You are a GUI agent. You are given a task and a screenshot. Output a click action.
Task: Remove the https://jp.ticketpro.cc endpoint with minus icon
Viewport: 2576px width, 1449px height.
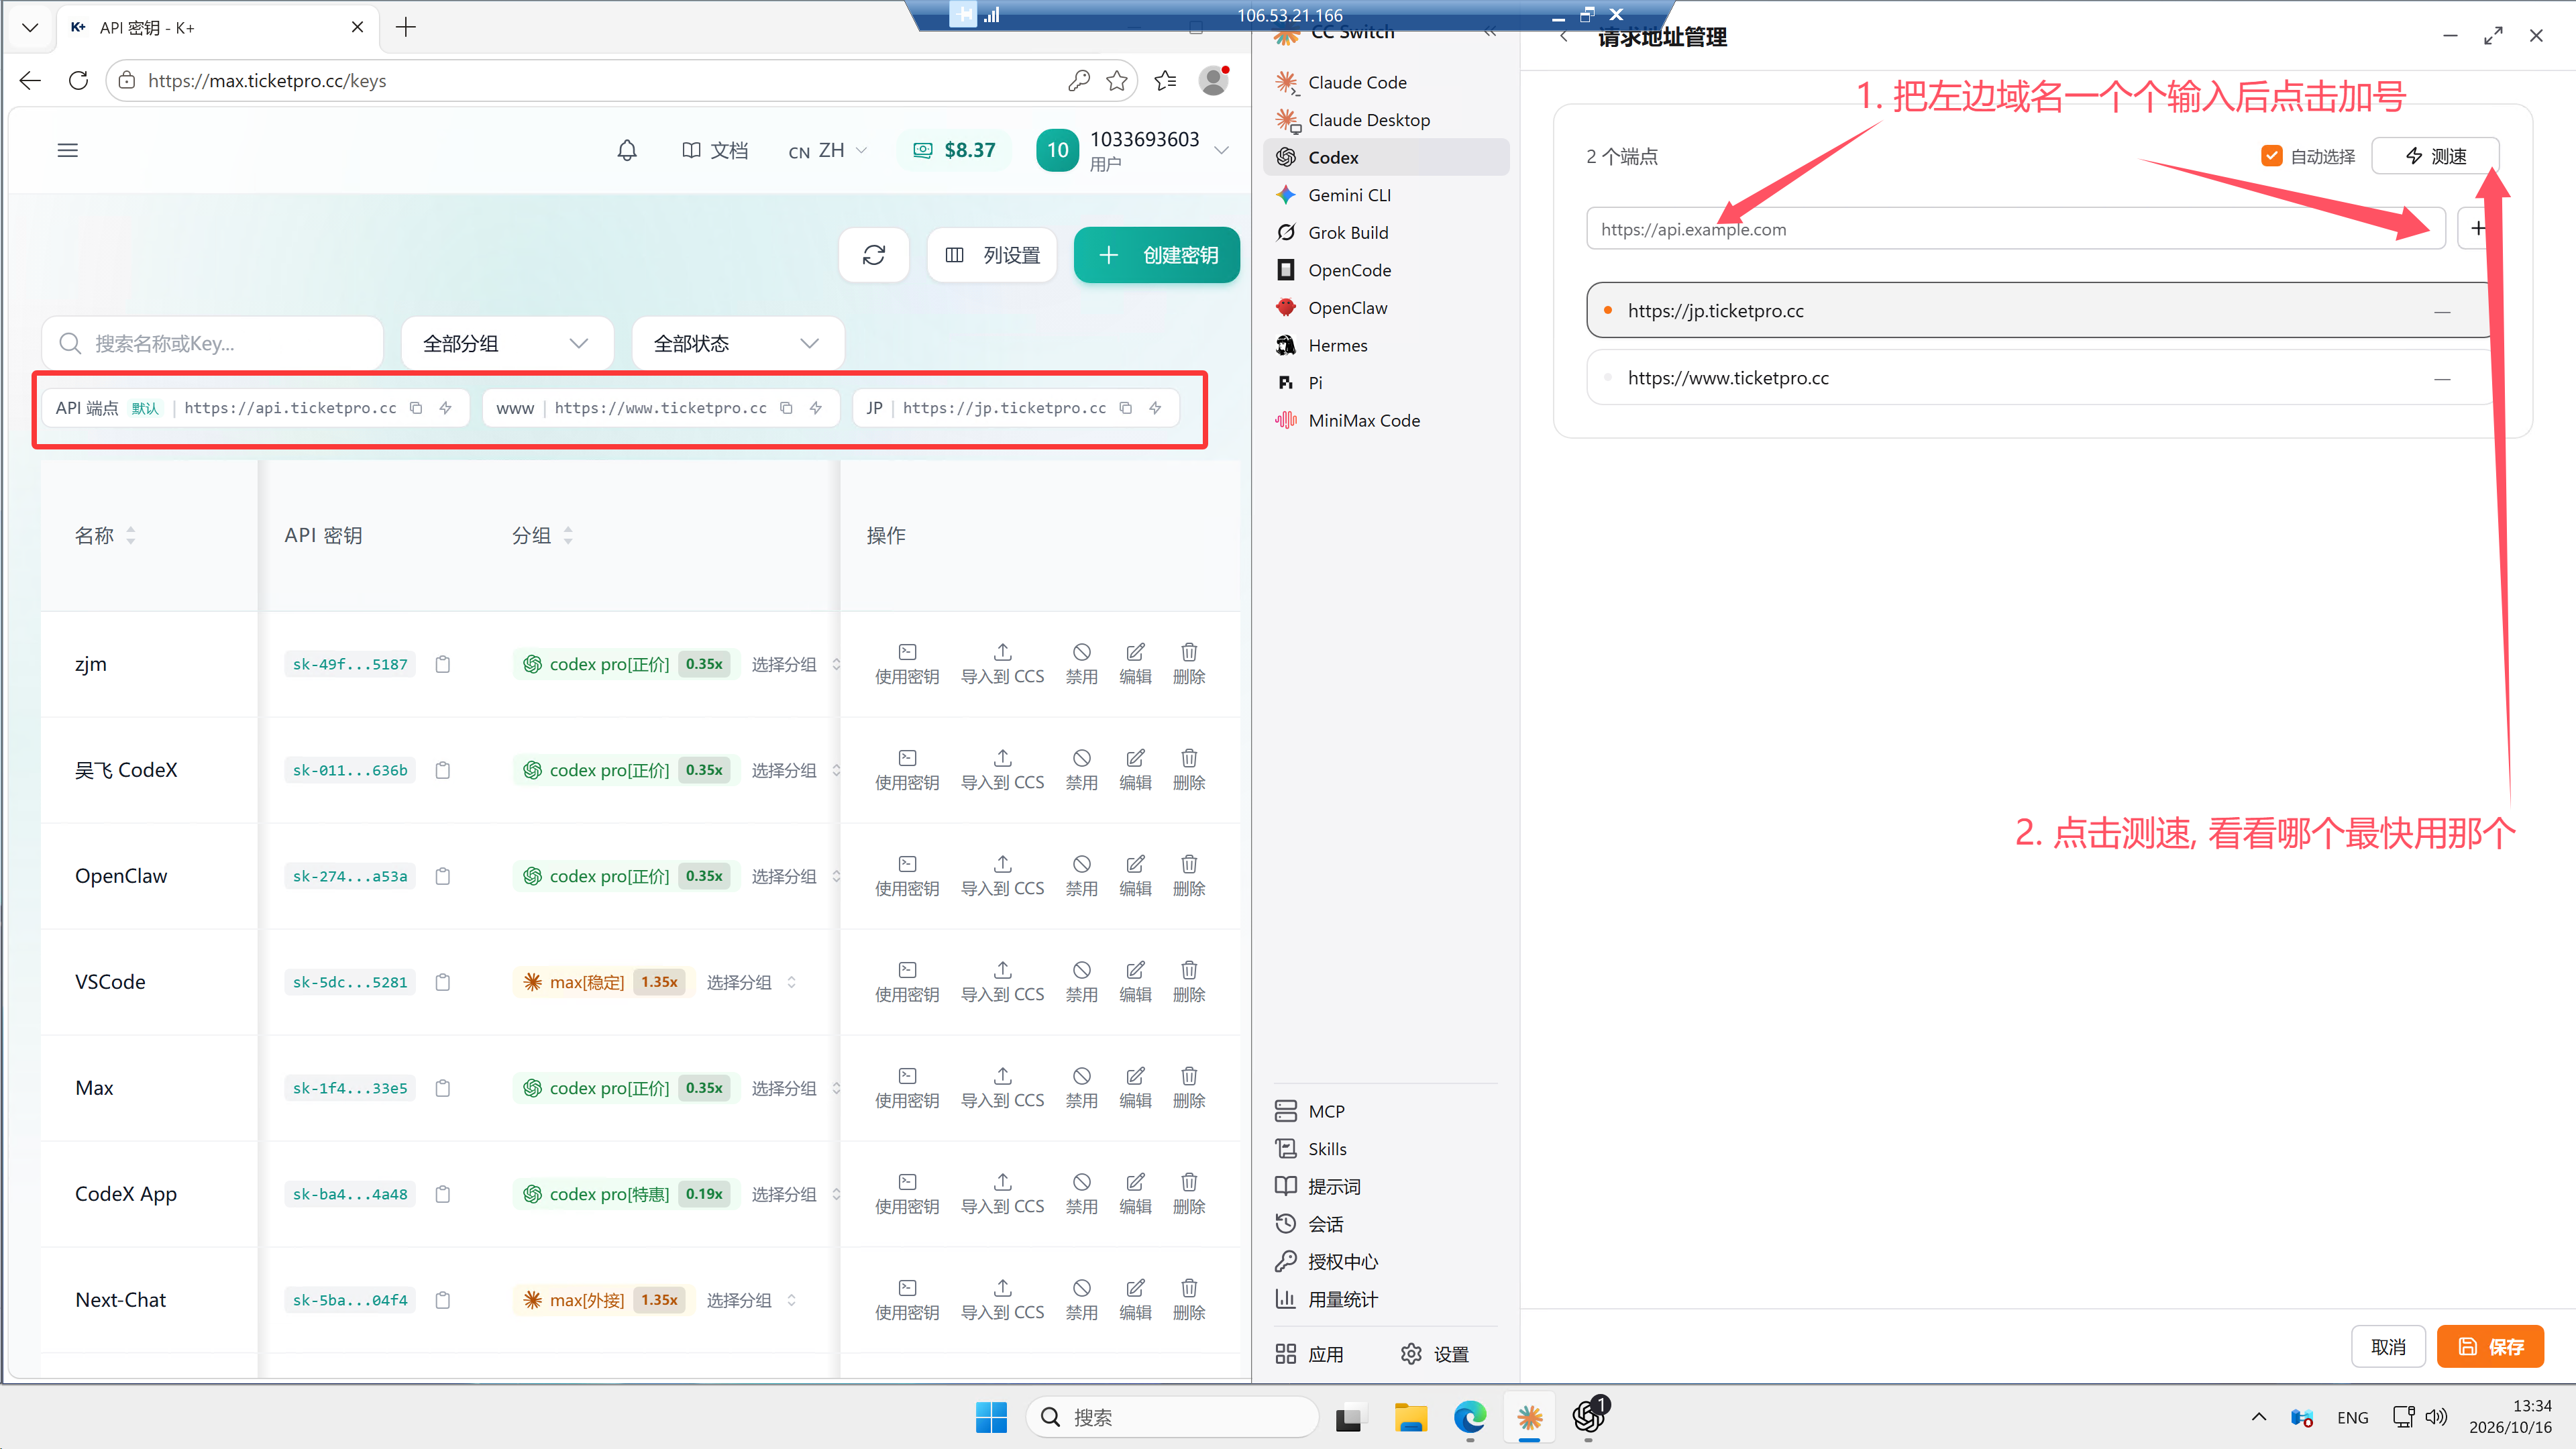(x=2442, y=312)
